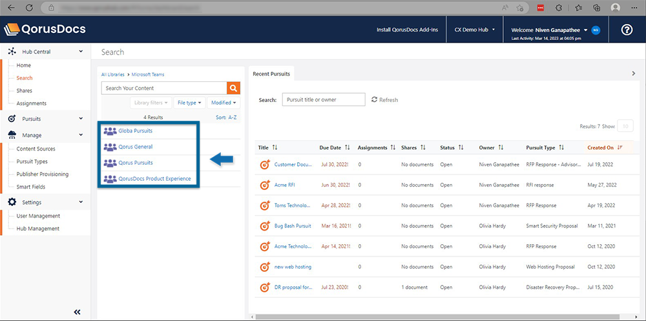
Task: Click the Settings gear icon
Action: click(12, 202)
